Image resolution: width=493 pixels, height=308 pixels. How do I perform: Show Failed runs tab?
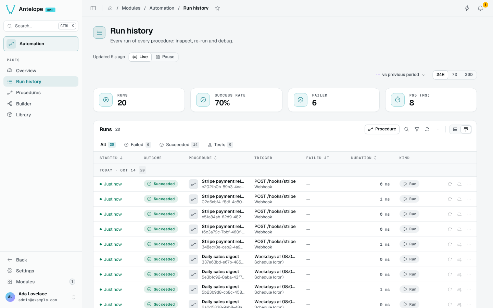[x=137, y=145]
